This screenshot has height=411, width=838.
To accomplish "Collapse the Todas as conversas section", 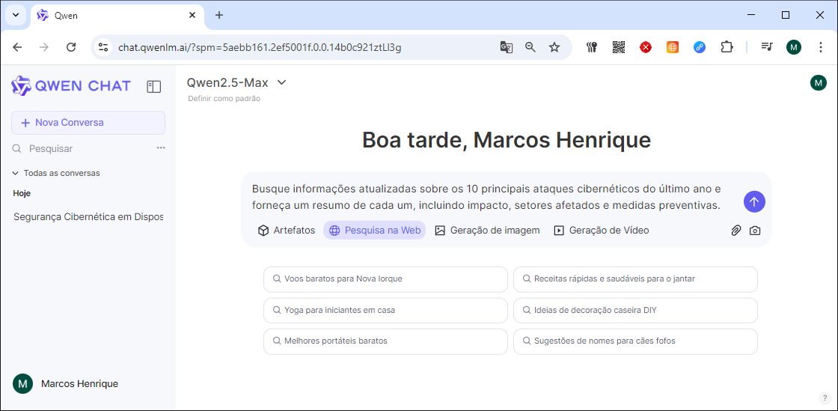I will 56,173.
